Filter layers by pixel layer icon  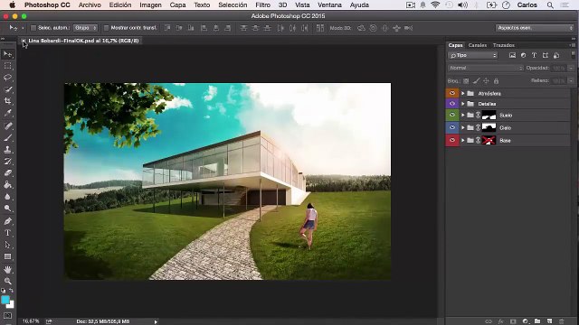pyautogui.click(x=512, y=55)
